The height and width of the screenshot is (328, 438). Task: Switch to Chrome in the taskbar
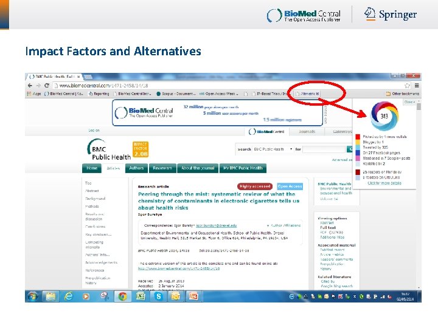(122, 296)
